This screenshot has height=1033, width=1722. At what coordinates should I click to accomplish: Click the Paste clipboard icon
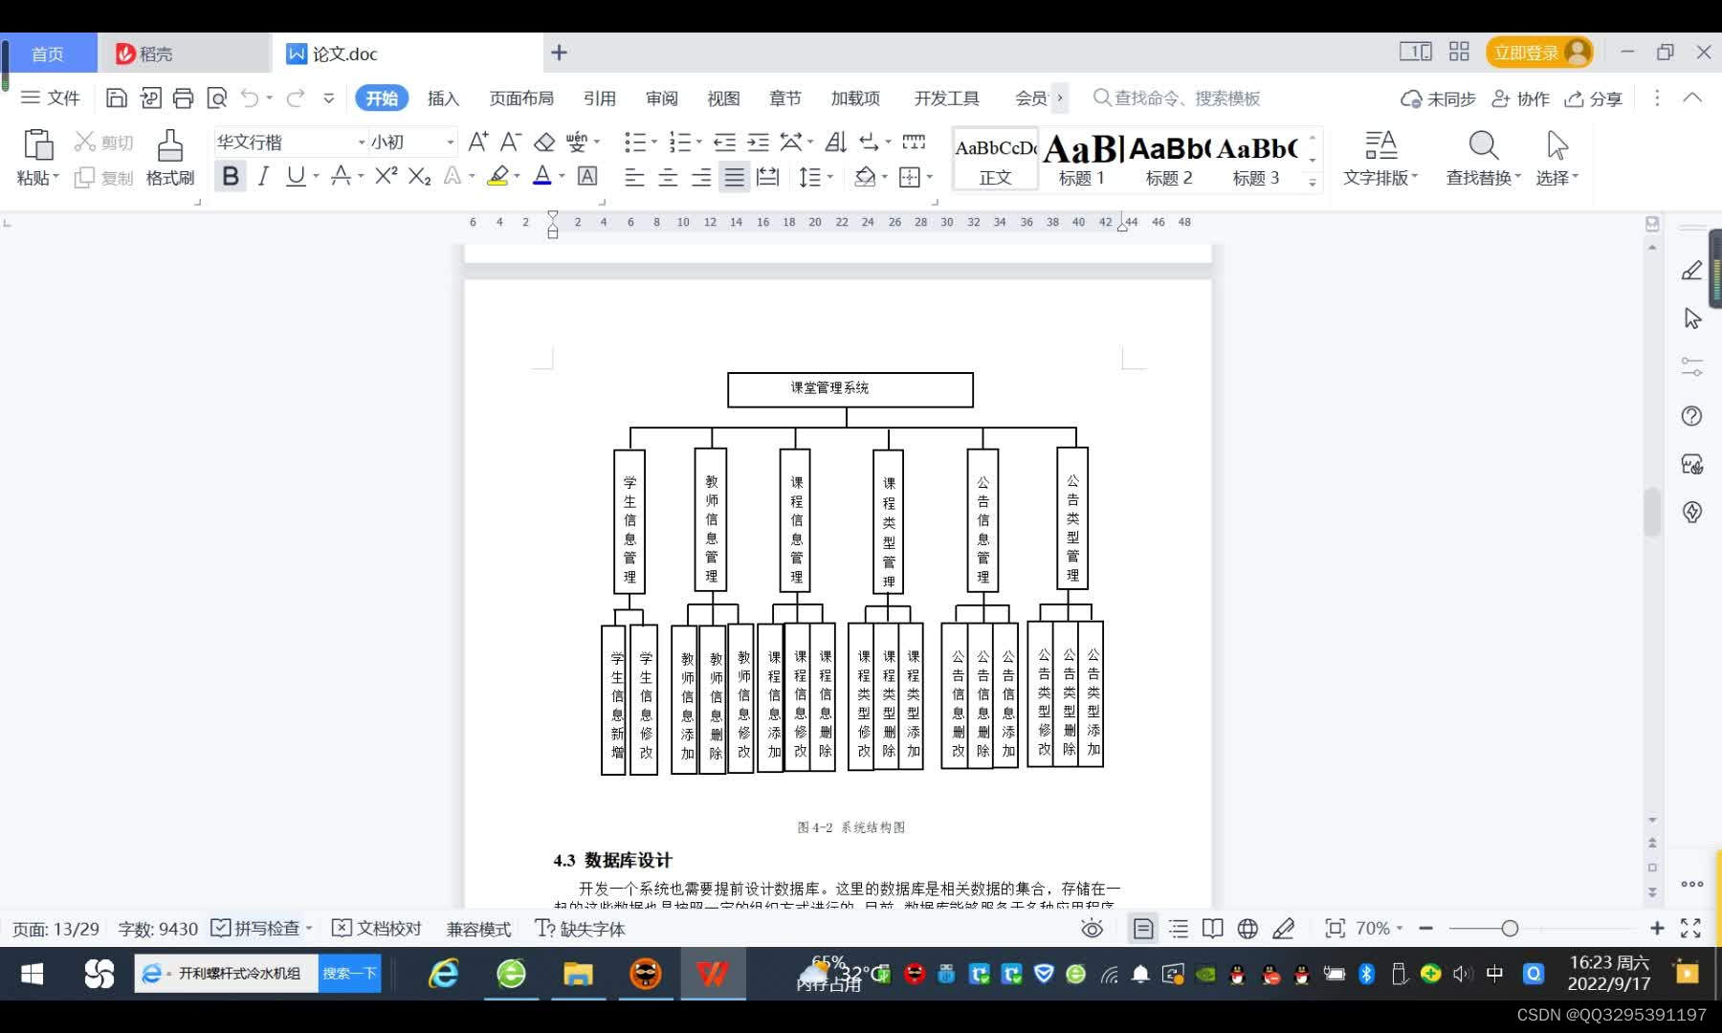[38, 144]
